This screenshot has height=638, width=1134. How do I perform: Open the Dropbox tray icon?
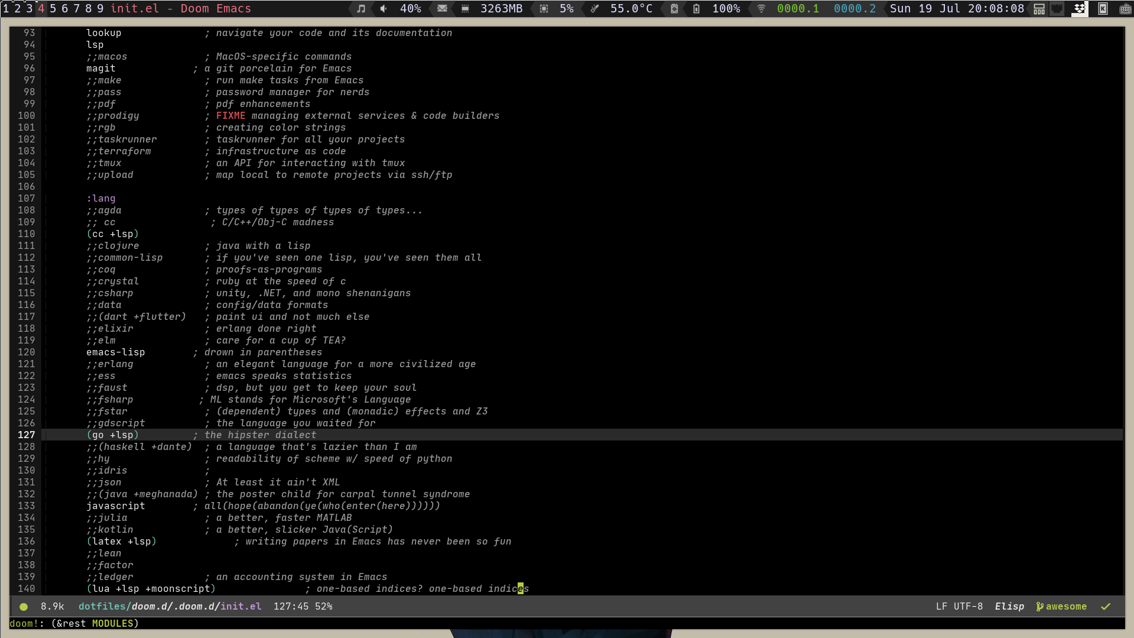[x=1079, y=9]
